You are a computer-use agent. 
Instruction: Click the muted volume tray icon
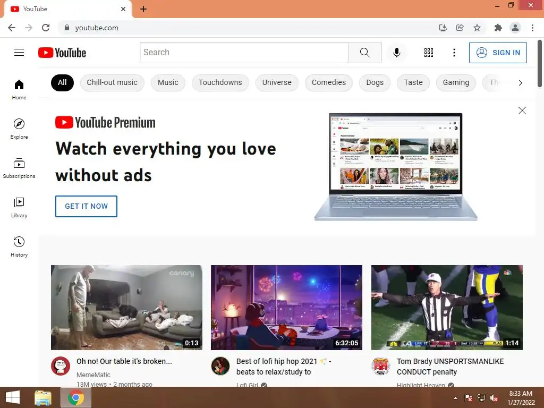[x=494, y=398]
